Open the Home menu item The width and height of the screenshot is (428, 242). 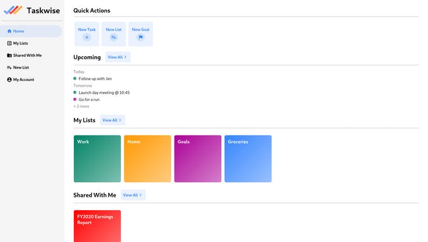pos(31,31)
